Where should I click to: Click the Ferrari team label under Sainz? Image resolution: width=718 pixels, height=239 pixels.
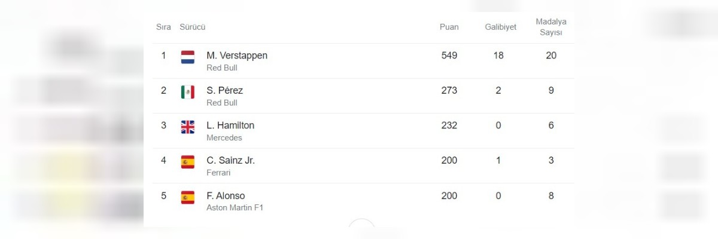(x=218, y=173)
